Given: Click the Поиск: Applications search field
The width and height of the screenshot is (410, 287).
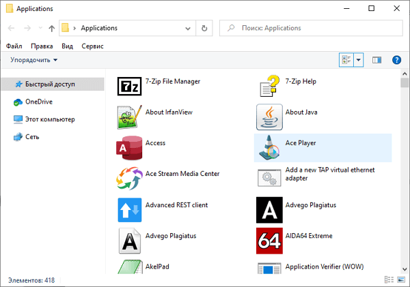Looking at the screenshot, I should pyautogui.click(x=311, y=28).
